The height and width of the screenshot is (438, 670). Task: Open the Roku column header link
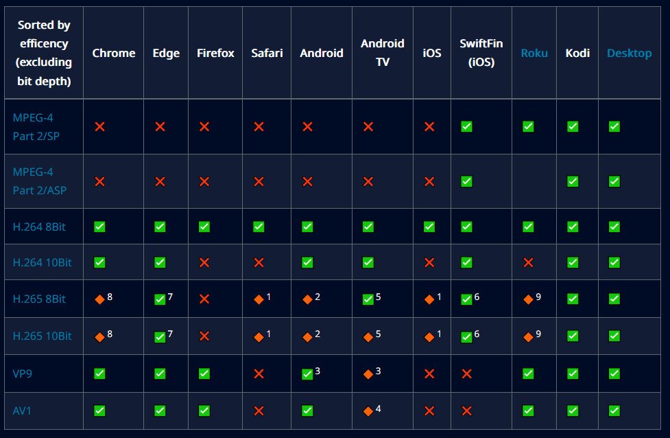tap(534, 53)
